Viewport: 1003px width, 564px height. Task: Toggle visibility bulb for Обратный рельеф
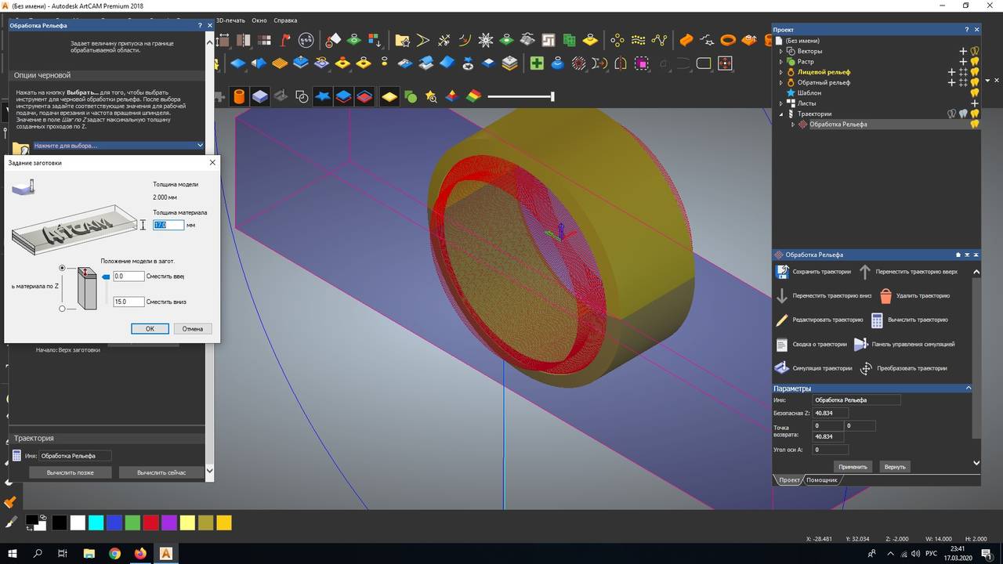coord(975,82)
